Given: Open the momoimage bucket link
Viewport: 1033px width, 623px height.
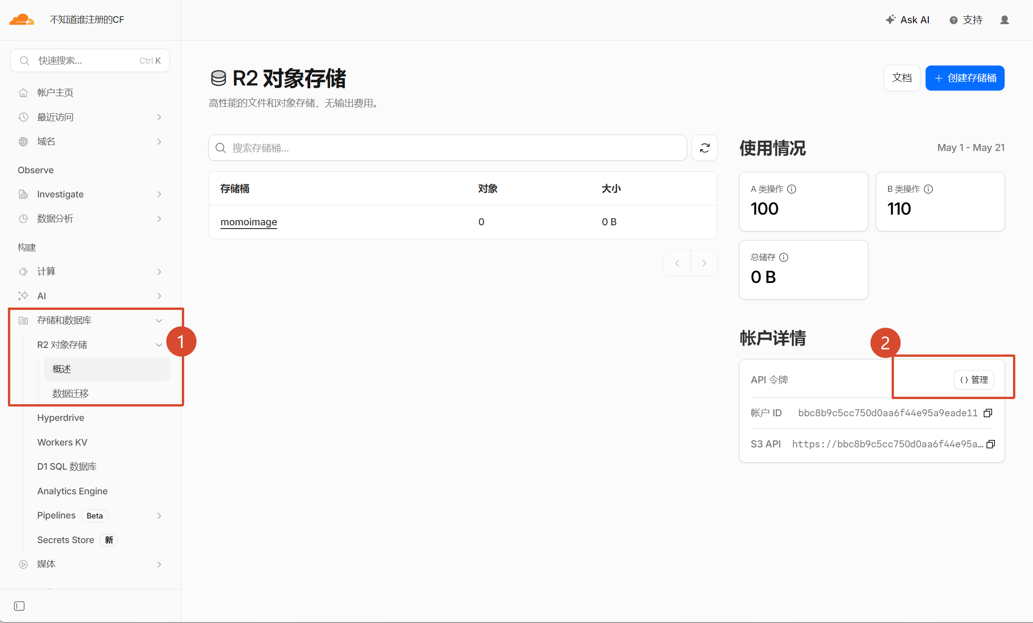Looking at the screenshot, I should [x=249, y=222].
